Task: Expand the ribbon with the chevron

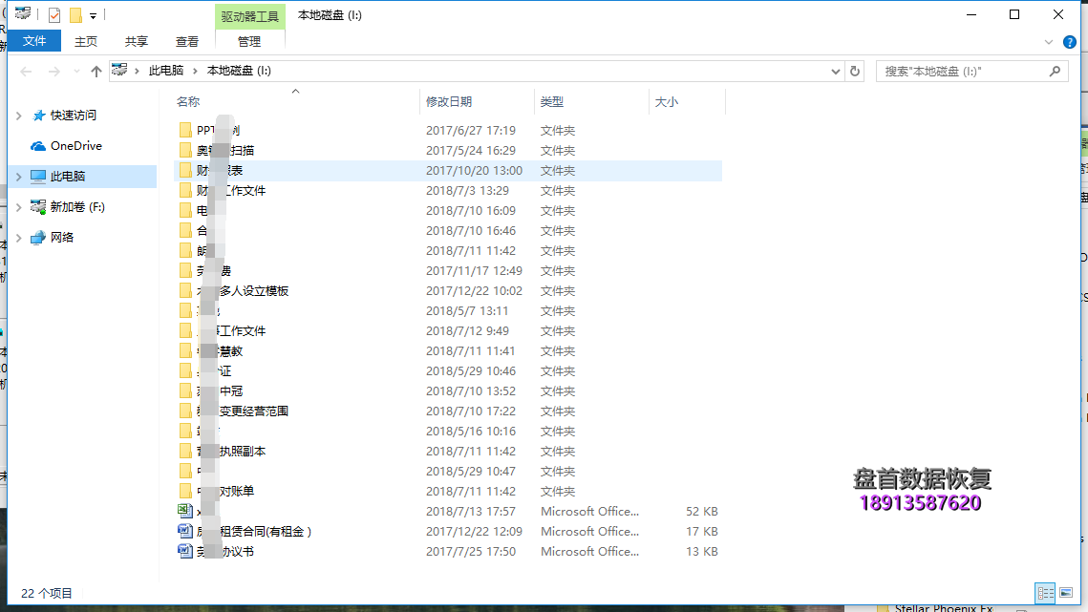Action: [1049, 42]
